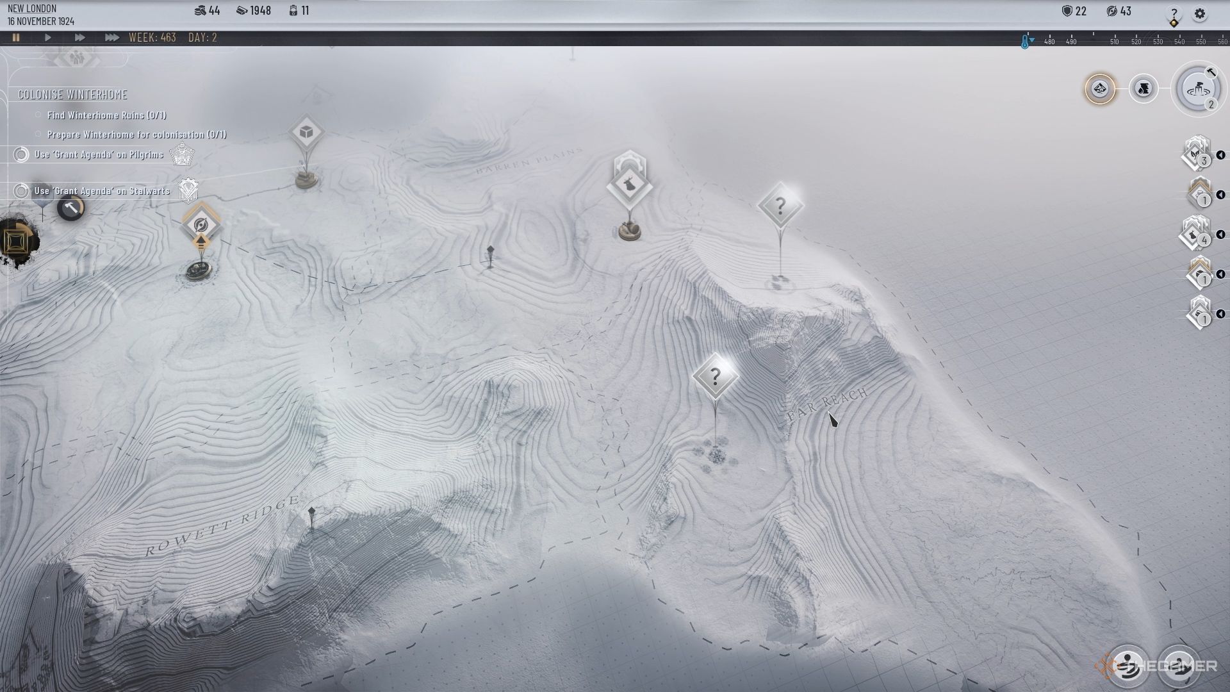Open the large city generator button
Screen dimensions: 1230x692
[1199, 90]
